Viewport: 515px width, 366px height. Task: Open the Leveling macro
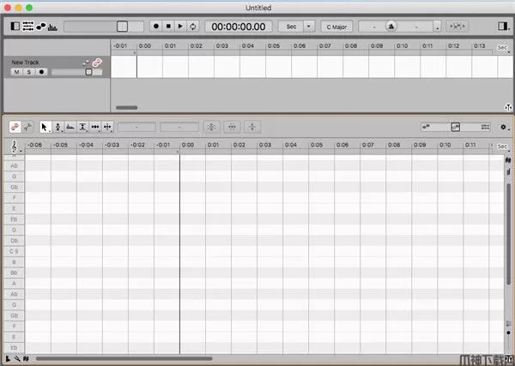252,127
